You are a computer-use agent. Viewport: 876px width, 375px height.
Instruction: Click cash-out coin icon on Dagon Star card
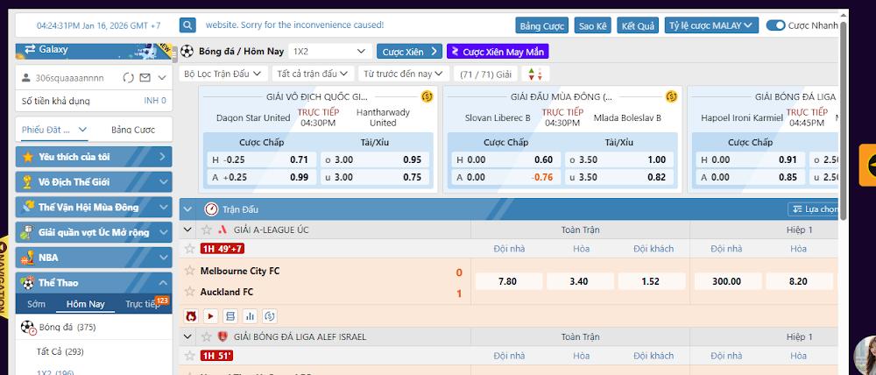427,96
